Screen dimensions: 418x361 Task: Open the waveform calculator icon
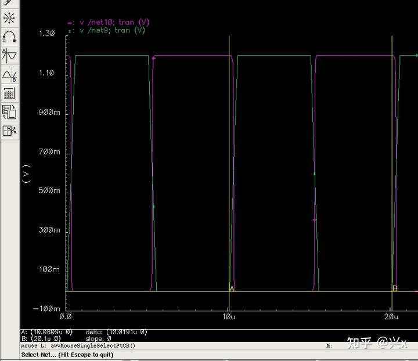9,93
